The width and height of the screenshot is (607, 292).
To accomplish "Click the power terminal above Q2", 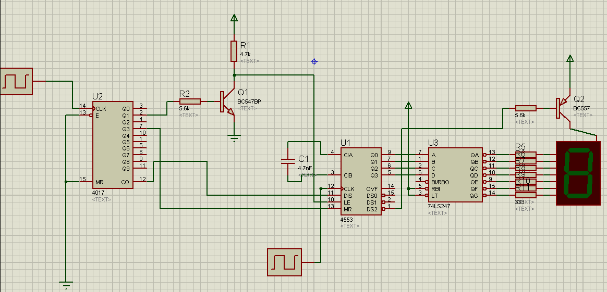I will 570,59.
